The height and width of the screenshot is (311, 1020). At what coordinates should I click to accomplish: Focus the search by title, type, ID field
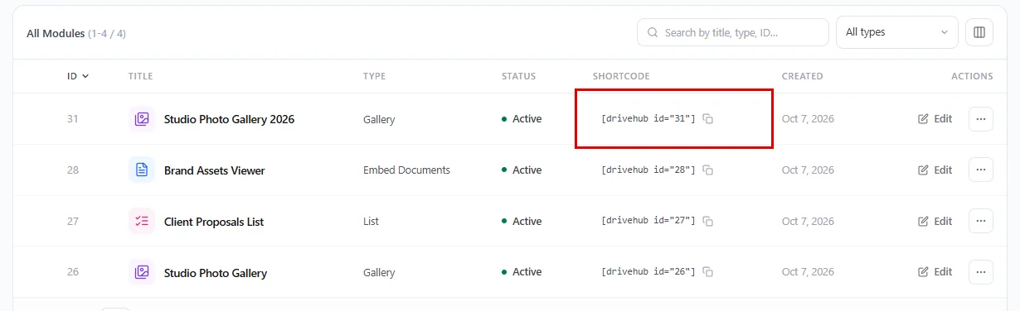pos(733,32)
